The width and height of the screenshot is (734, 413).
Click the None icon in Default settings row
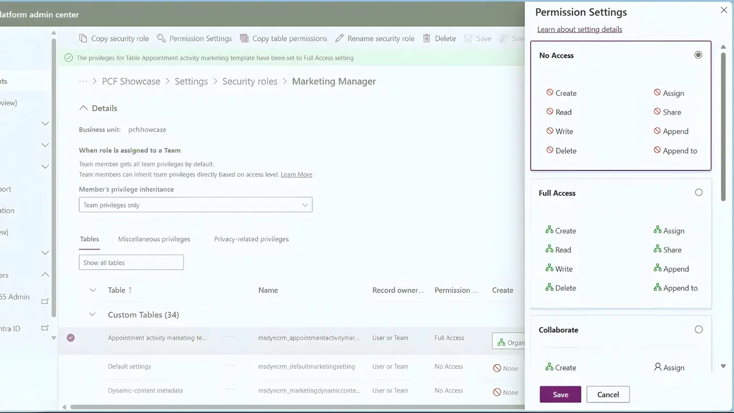(x=497, y=368)
